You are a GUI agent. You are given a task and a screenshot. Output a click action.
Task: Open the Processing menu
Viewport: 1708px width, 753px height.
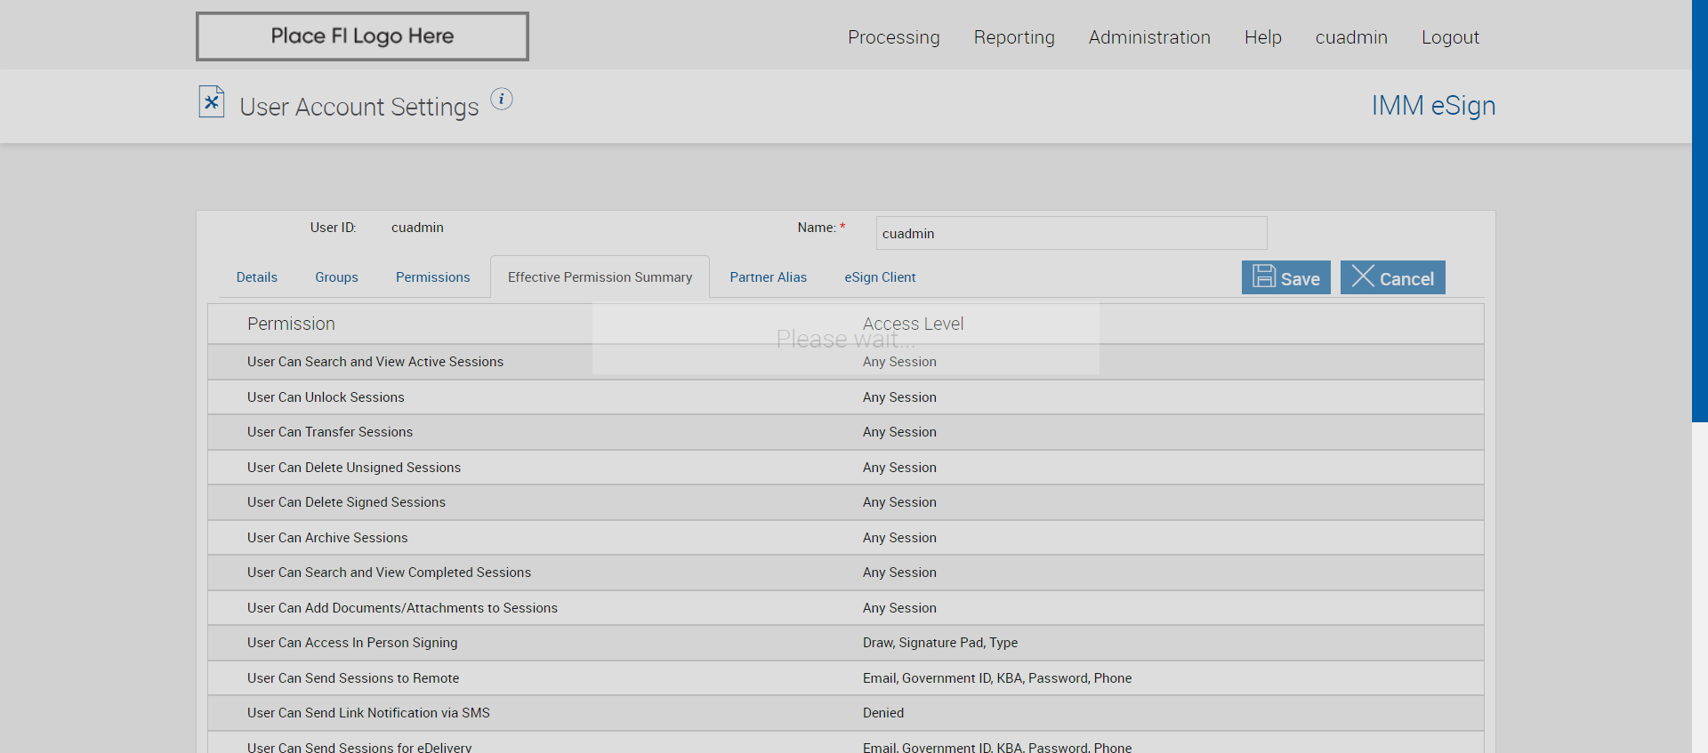[893, 37]
